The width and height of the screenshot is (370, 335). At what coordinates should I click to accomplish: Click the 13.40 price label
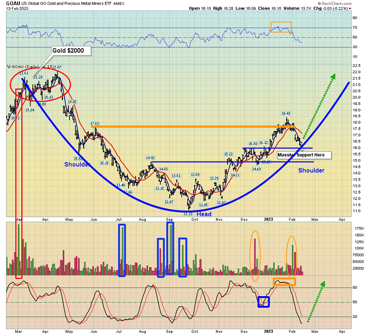121,185
